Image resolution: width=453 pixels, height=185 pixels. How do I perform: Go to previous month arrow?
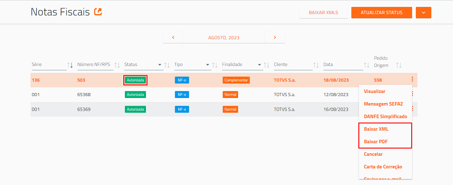pyautogui.click(x=173, y=38)
